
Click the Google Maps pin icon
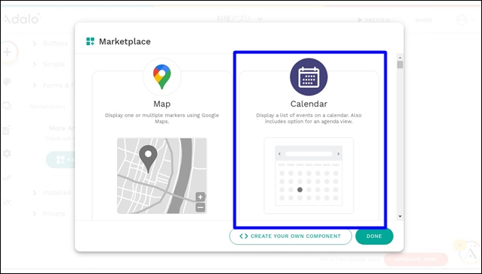click(x=162, y=77)
